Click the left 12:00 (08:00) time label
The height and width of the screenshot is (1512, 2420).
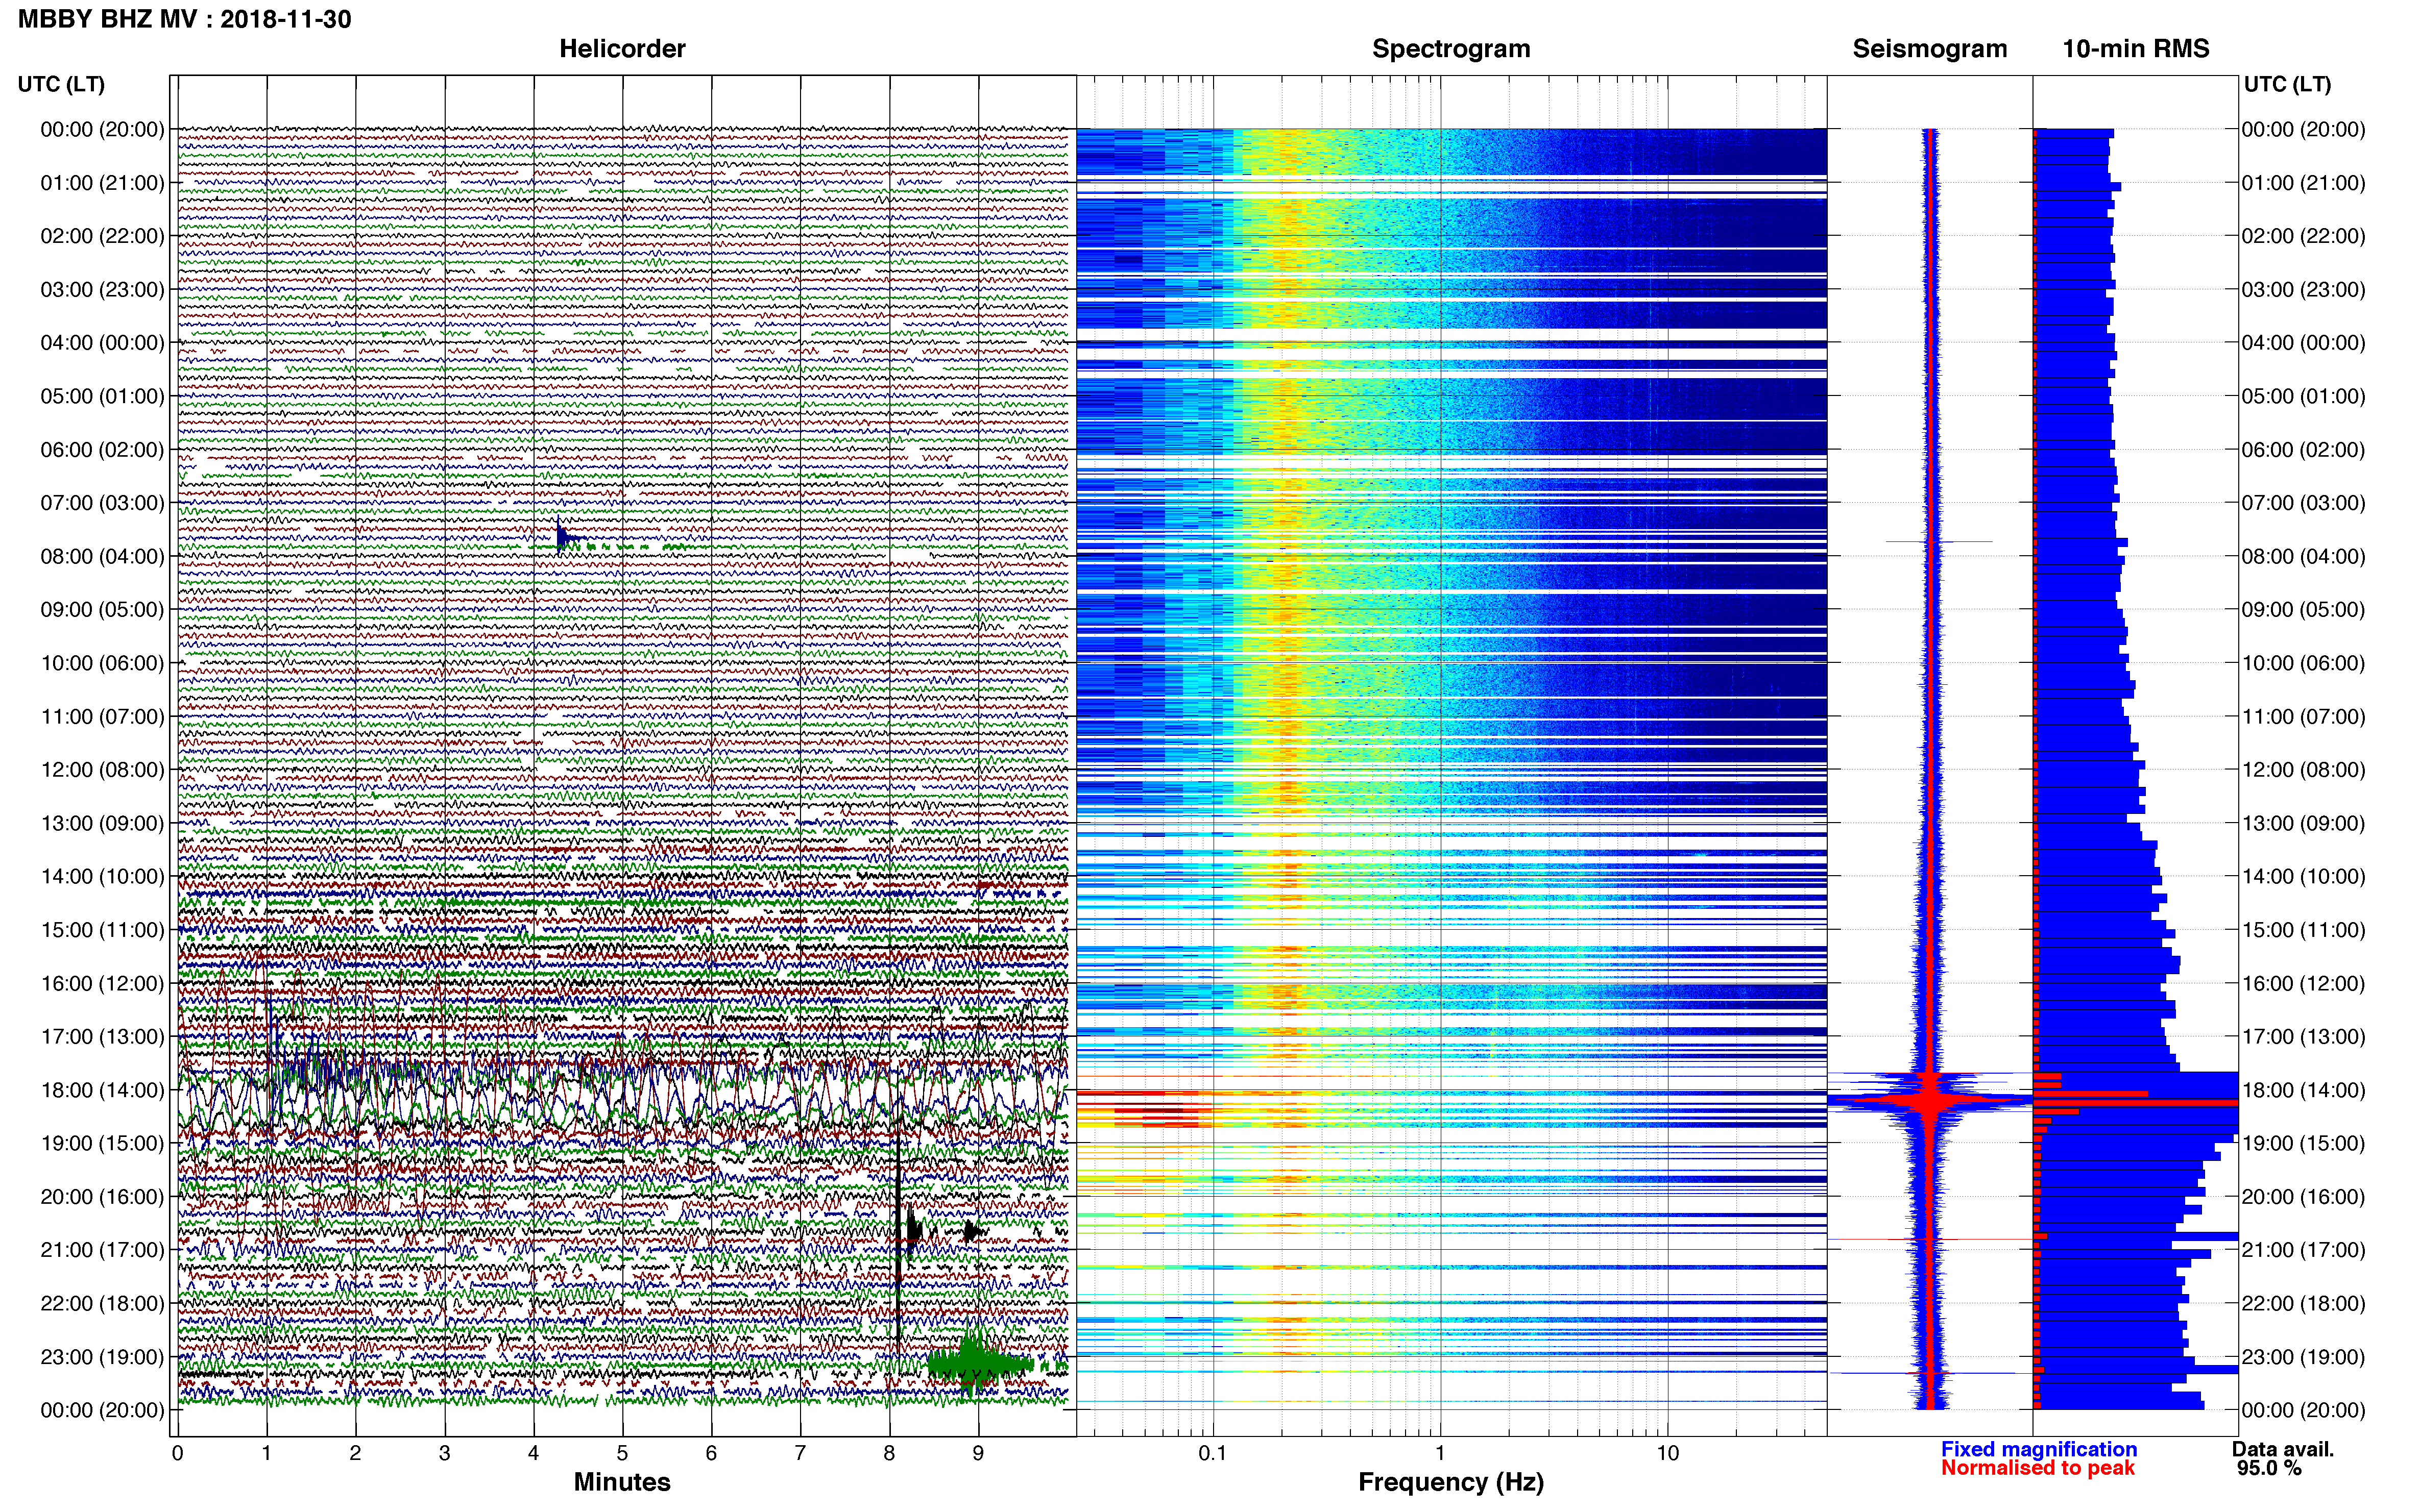click(x=102, y=770)
